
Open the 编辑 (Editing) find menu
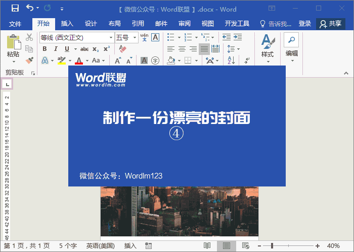[291, 47]
